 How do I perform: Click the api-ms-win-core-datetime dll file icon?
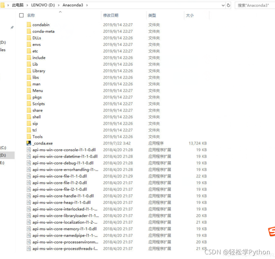29,156
